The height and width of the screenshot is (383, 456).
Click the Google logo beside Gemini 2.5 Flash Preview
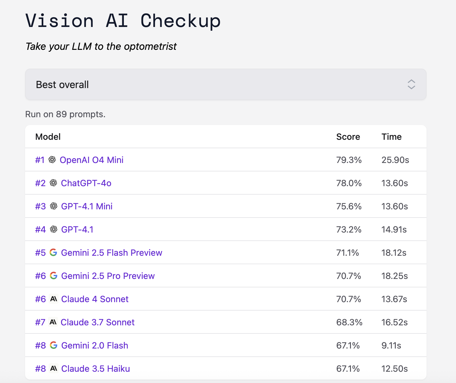[53, 253]
